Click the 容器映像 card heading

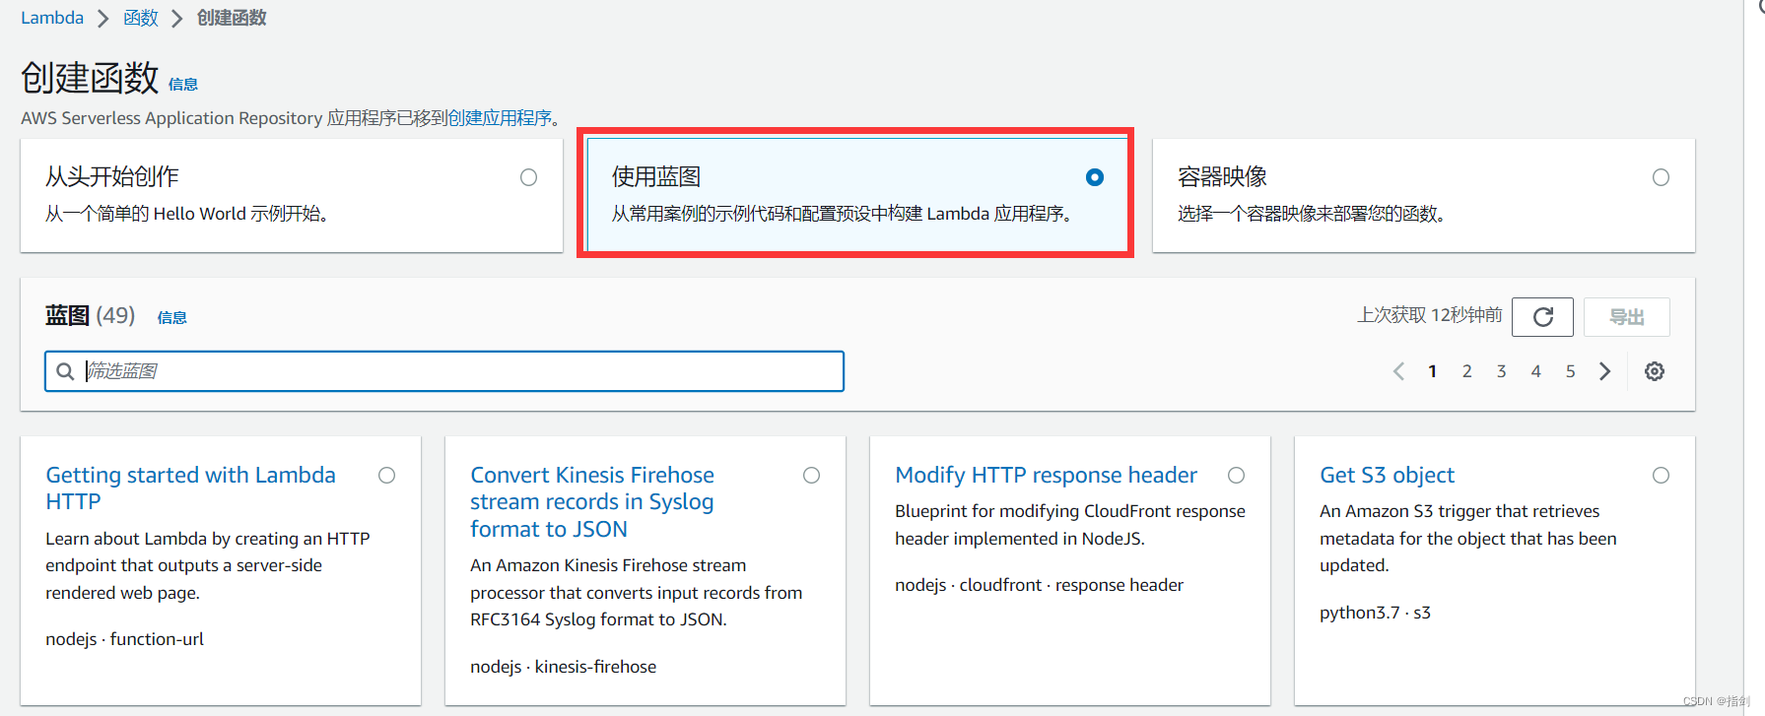(x=1223, y=177)
